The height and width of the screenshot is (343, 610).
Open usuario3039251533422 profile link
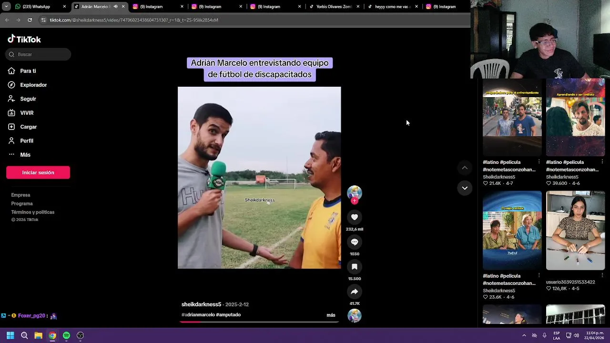[570, 282]
